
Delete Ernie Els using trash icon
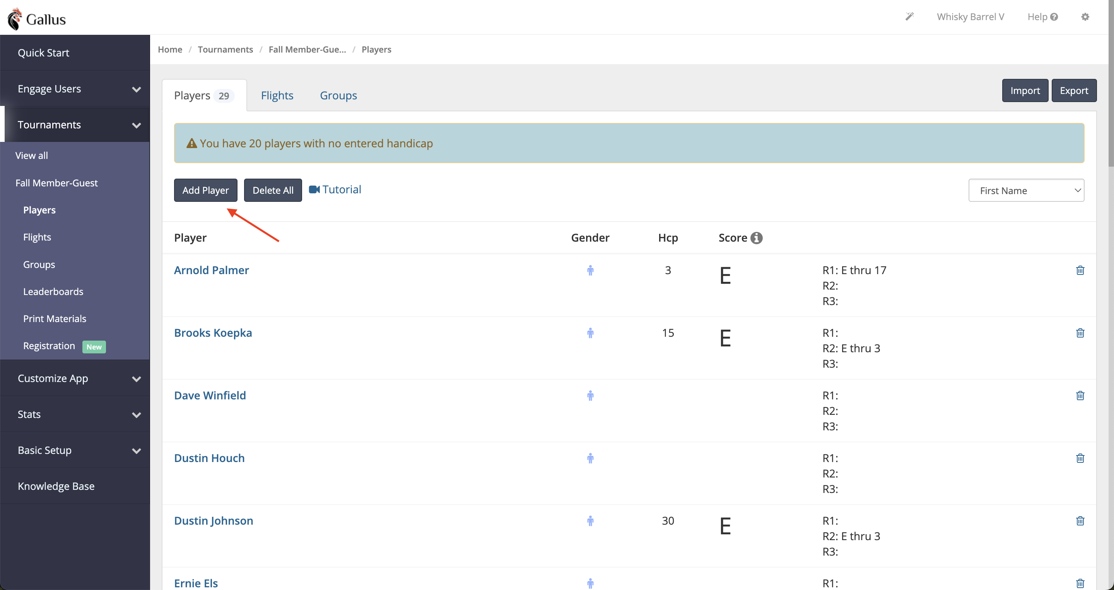1080,583
